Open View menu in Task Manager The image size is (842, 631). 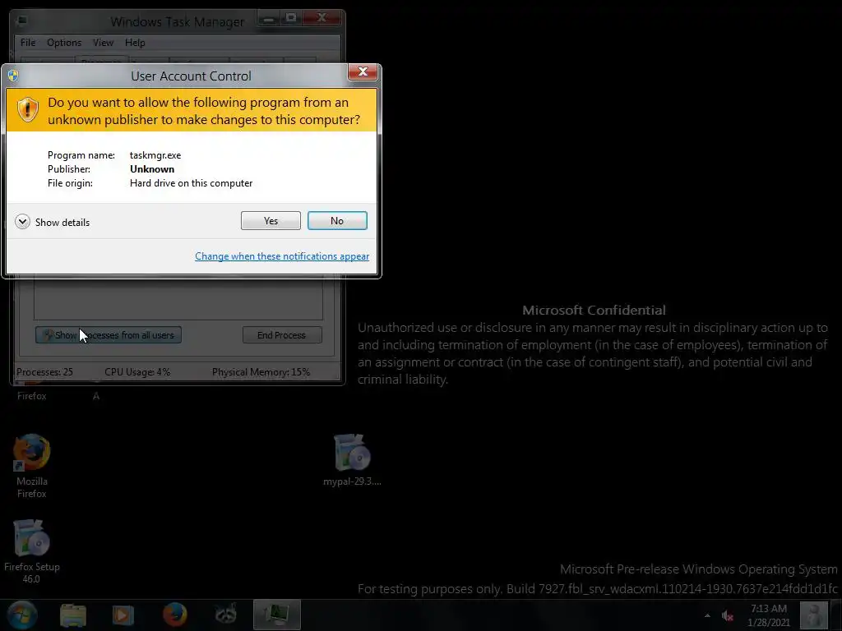103,43
